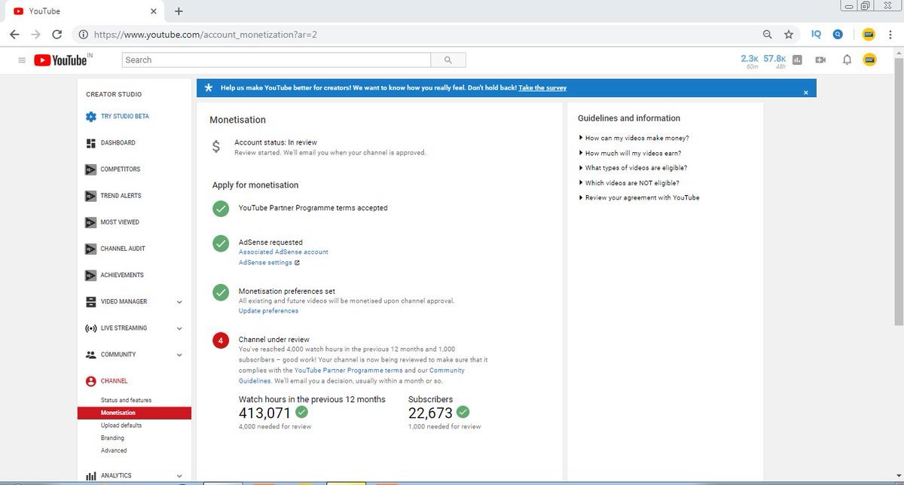Bookmark this page with the star

point(789,34)
